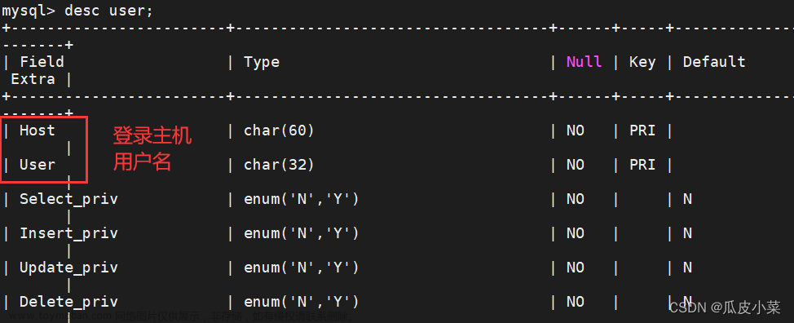Click the Host field name
The height and width of the screenshot is (323, 794).
[x=37, y=131]
